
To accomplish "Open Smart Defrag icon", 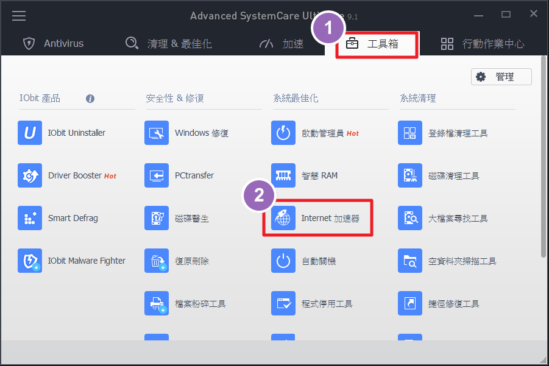I will coord(30,218).
